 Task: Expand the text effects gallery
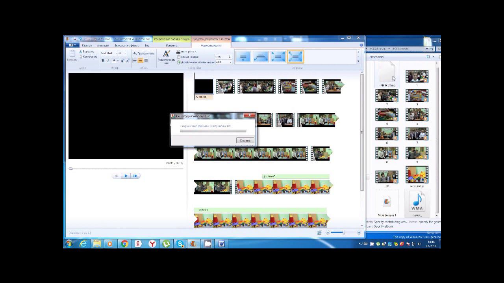(x=358, y=61)
